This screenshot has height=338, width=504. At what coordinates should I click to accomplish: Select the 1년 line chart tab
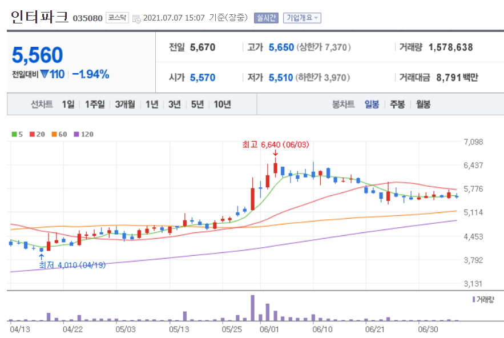tap(152, 104)
